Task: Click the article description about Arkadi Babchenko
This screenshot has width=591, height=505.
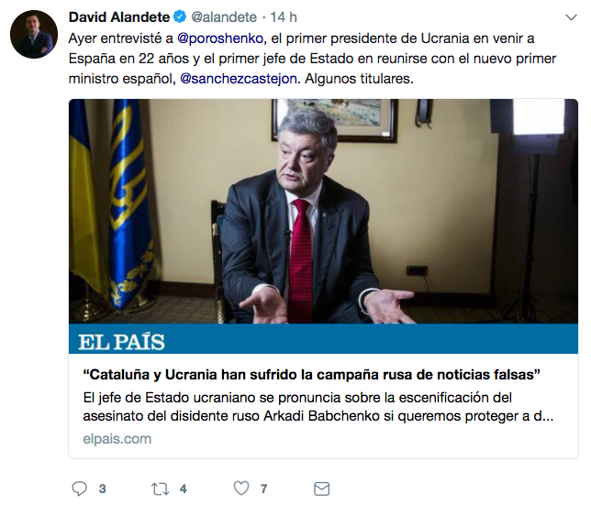Action: click(x=318, y=407)
